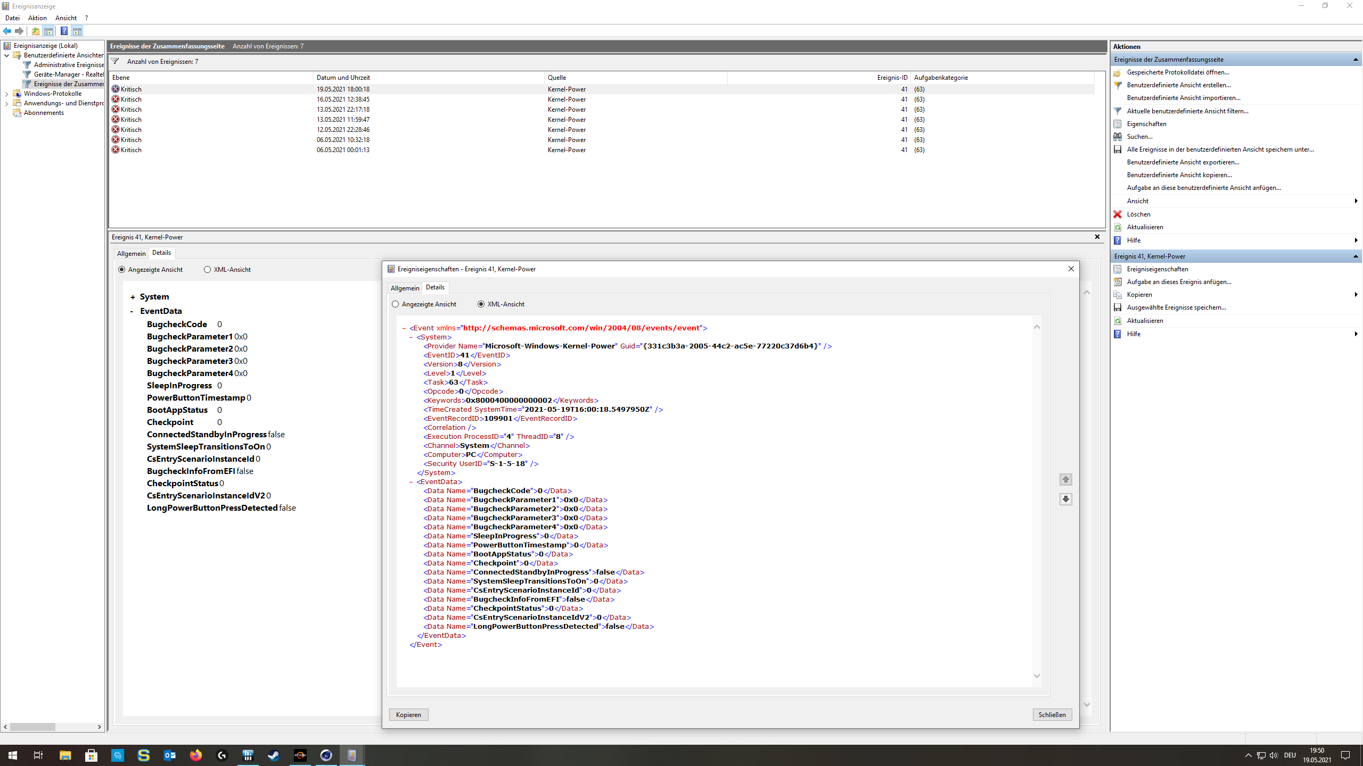
Task: Select XML-Ansicht radio in dialog
Action: tap(481, 304)
